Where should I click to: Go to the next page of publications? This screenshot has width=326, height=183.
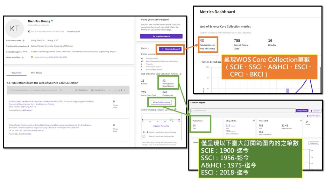click(124, 90)
